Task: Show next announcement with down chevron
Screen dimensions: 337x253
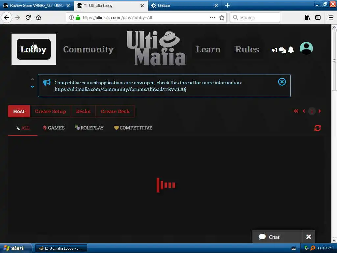Action: pyautogui.click(x=33, y=87)
